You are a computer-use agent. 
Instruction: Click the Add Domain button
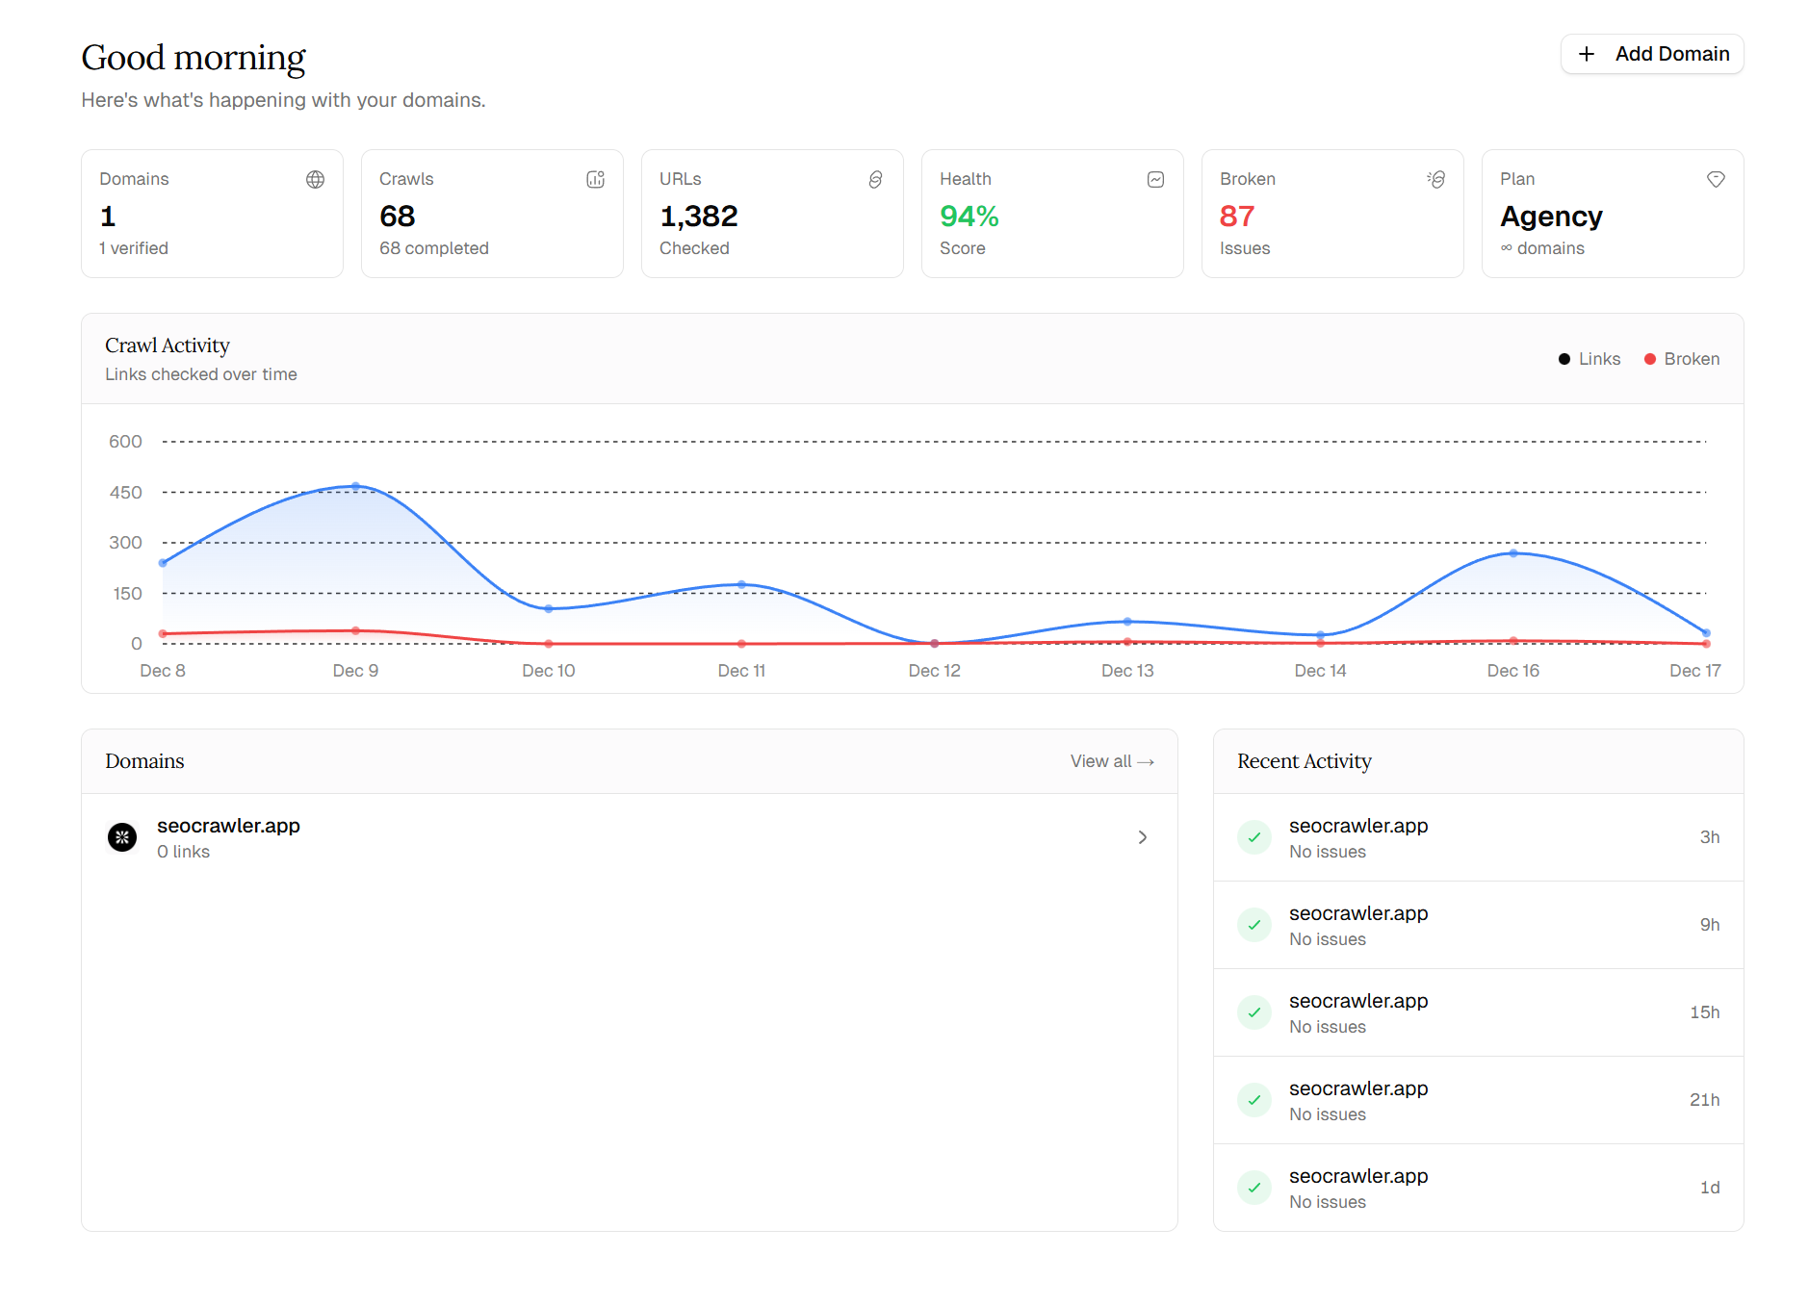[x=1652, y=54]
